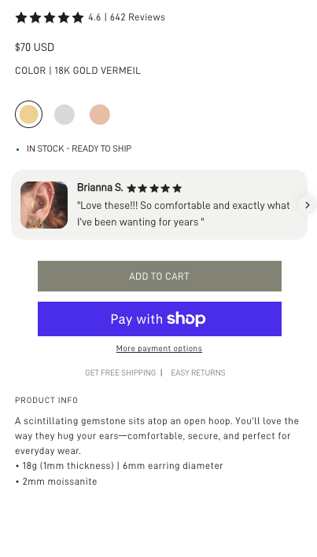Click the $70 USD price text

tap(35, 47)
